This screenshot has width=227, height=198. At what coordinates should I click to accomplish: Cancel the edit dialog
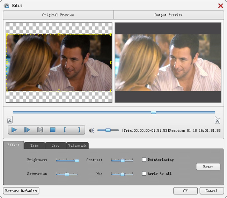(212, 191)
